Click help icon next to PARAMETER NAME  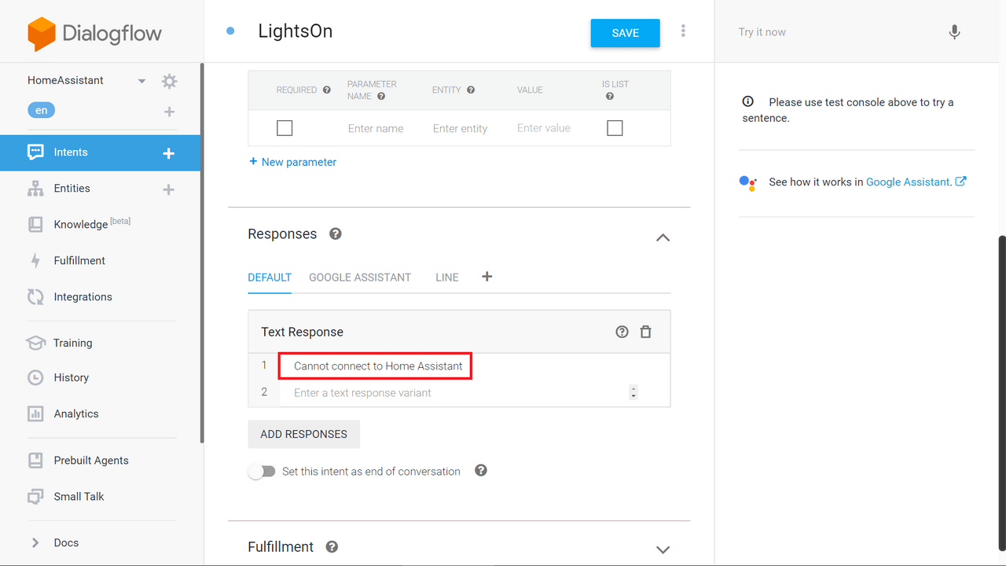[x=381, y=97]
